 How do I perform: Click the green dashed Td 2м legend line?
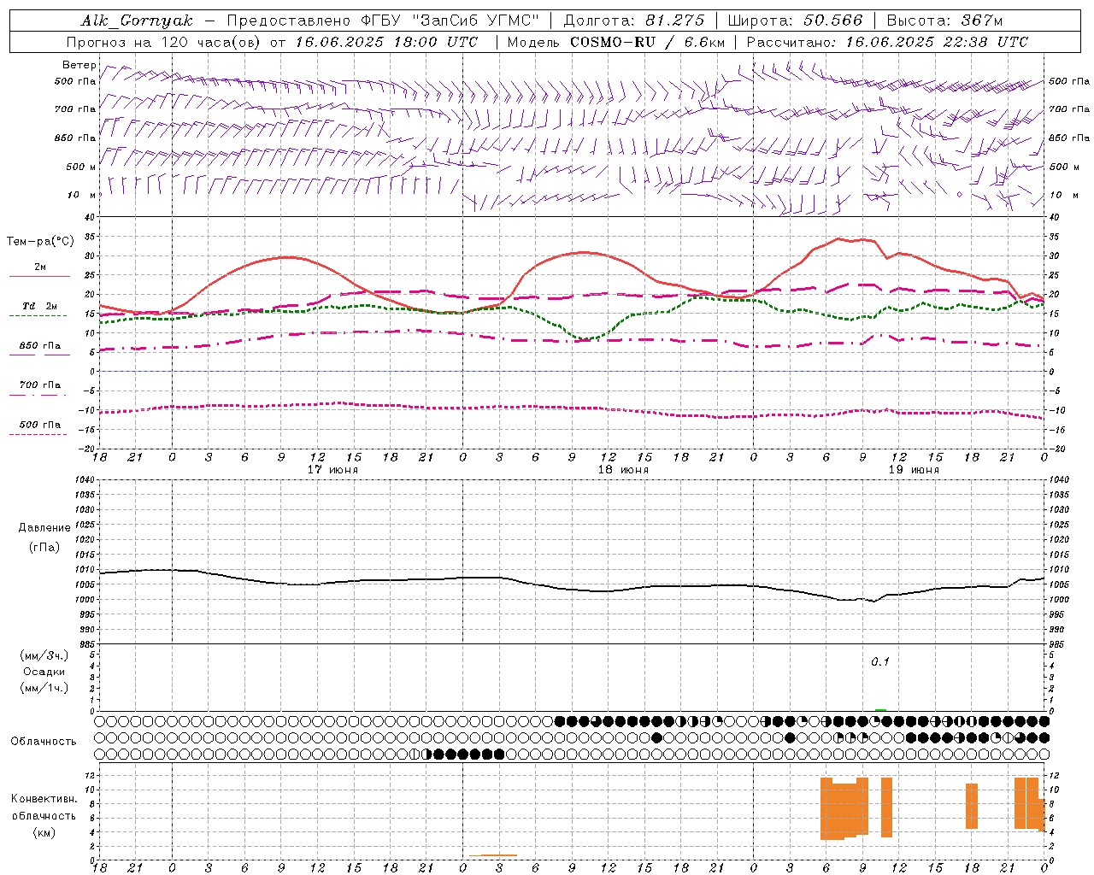click(38, 316)
